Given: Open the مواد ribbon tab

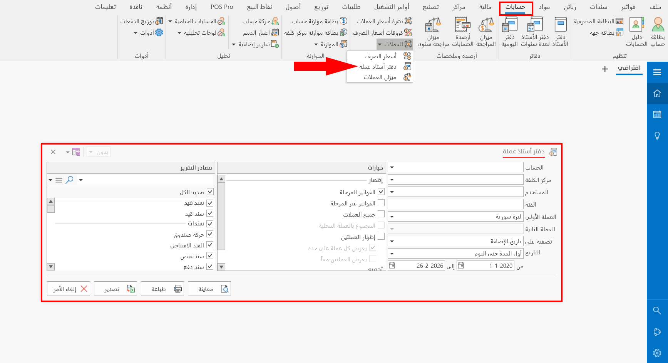Looking at the screenshot, I should 544,7.
